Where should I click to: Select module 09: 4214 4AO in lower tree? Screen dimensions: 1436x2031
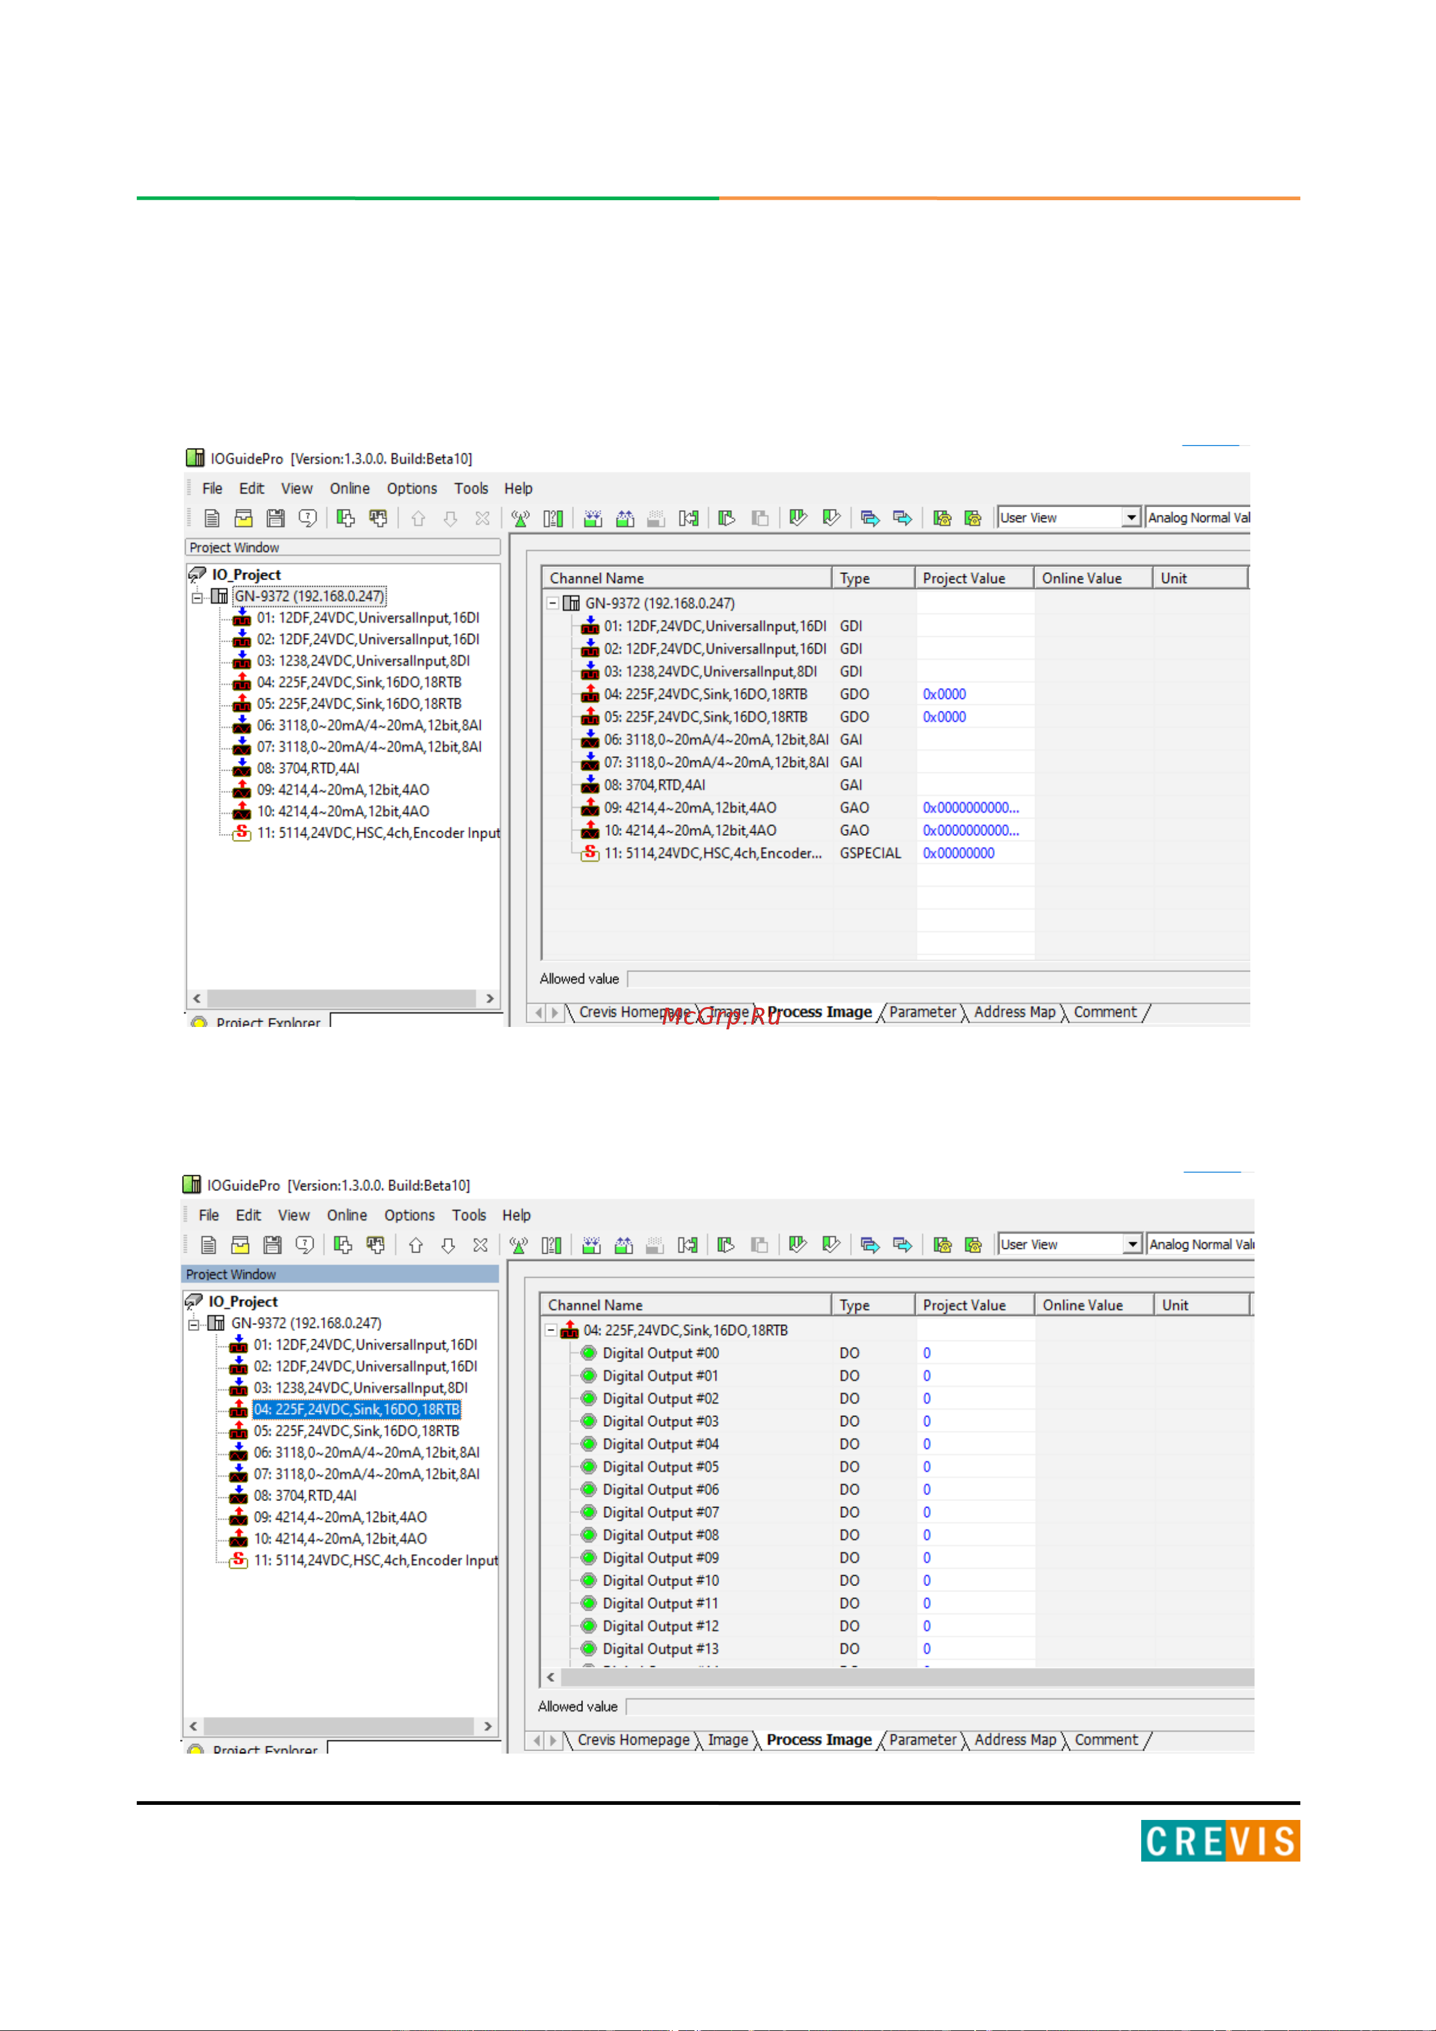click(341, 1517)
